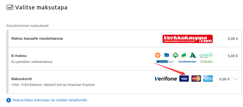Click the blue plus gift card icon
Viewport: 243px width, 107px height.
coord(9,100)
